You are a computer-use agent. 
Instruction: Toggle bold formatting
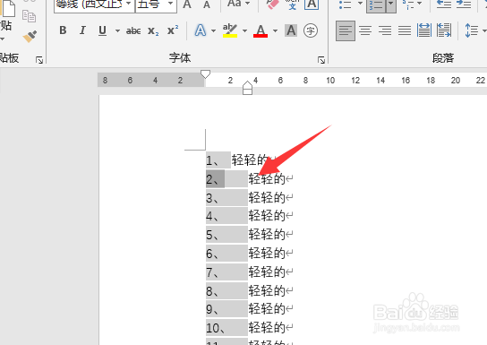63,30
